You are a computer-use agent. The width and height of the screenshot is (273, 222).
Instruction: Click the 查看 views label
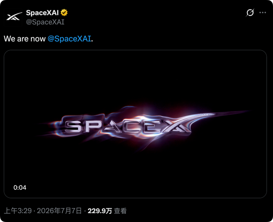(120, 211)
